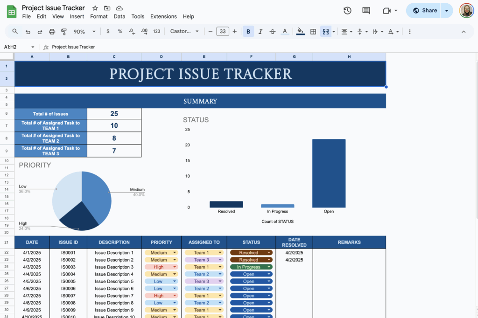Viewport: 478px width, 318px height.
Task: Select the Paint format tool
Action: tap(63, 31)
